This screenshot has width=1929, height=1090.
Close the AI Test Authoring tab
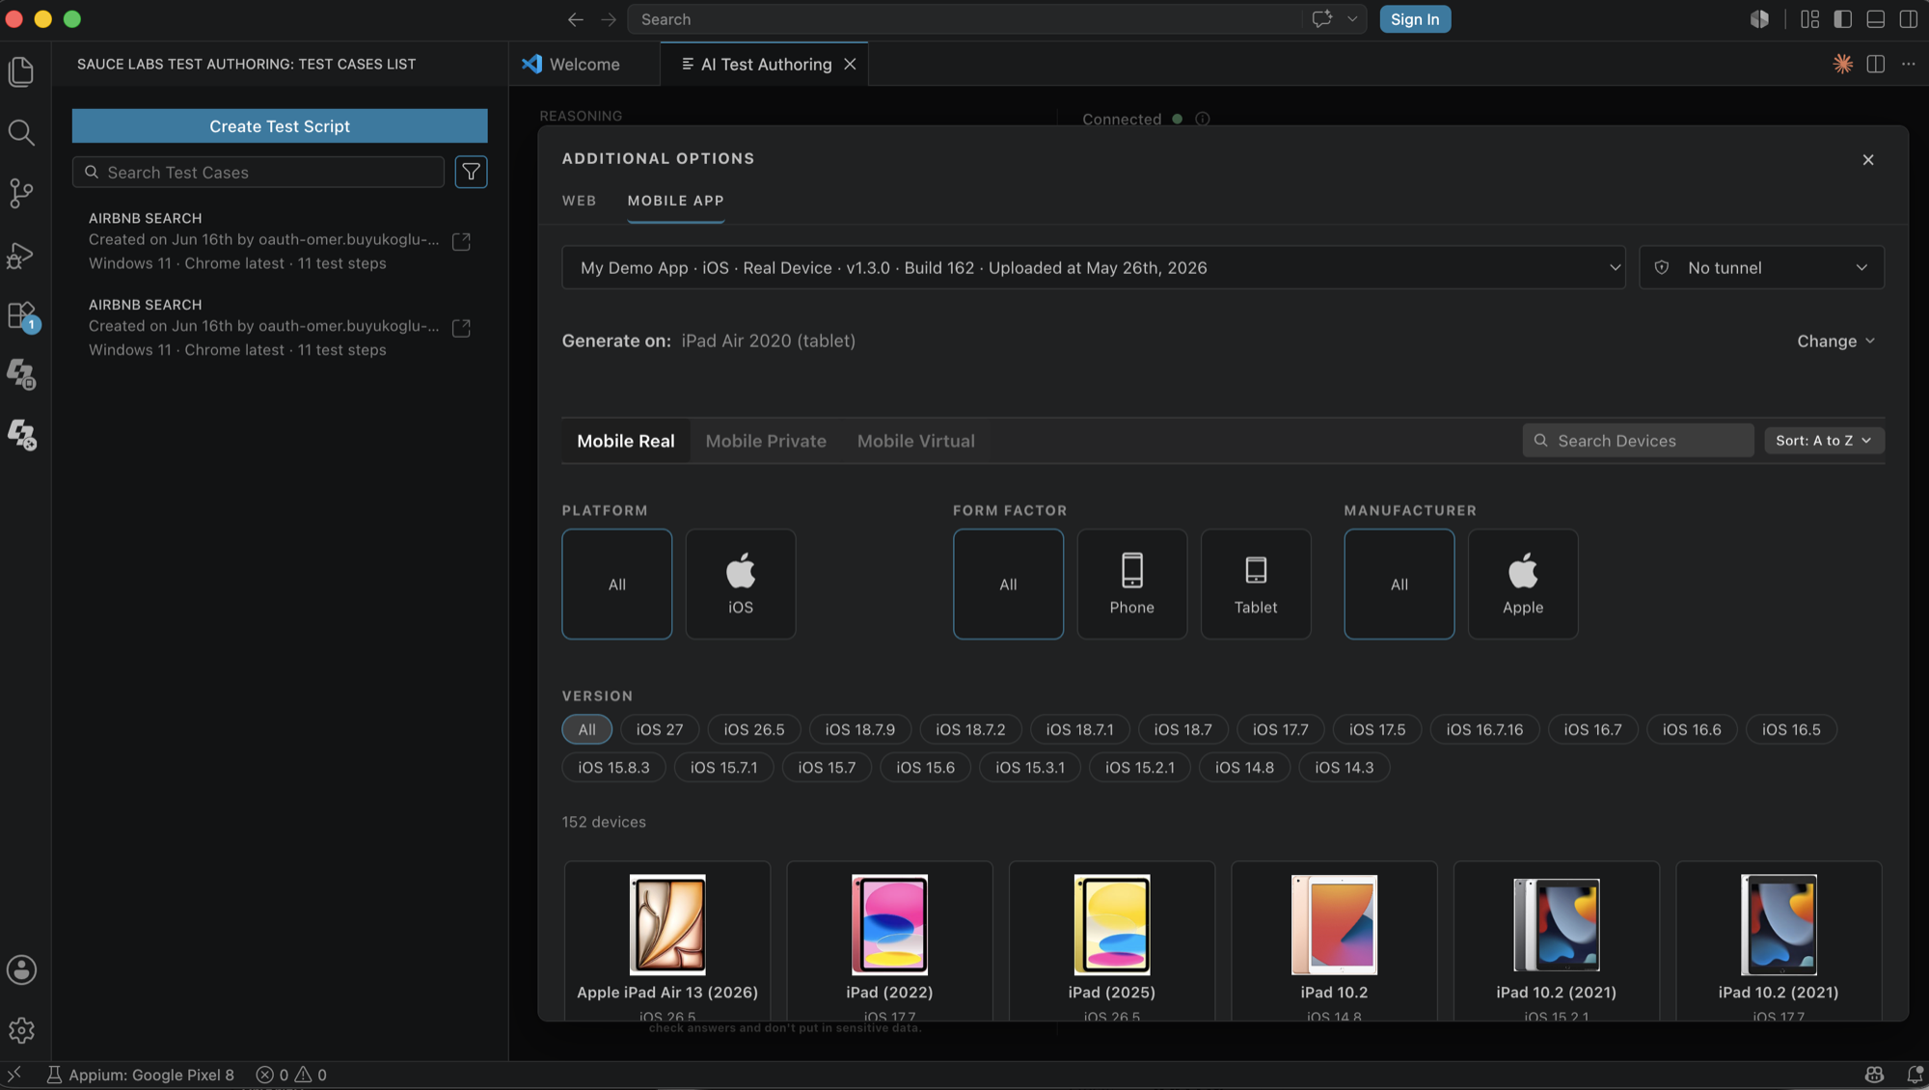(850, 64)
